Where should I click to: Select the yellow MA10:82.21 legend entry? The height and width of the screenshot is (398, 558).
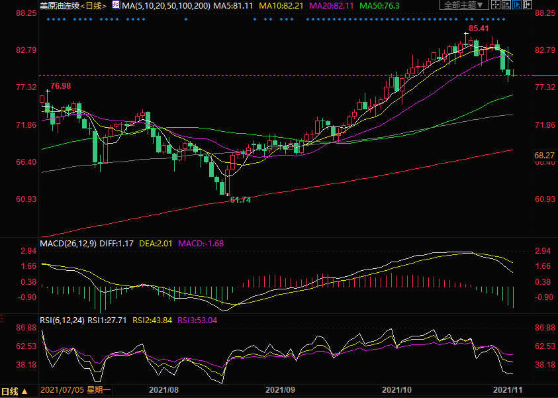pyautogui.click(x=282, y=5)
